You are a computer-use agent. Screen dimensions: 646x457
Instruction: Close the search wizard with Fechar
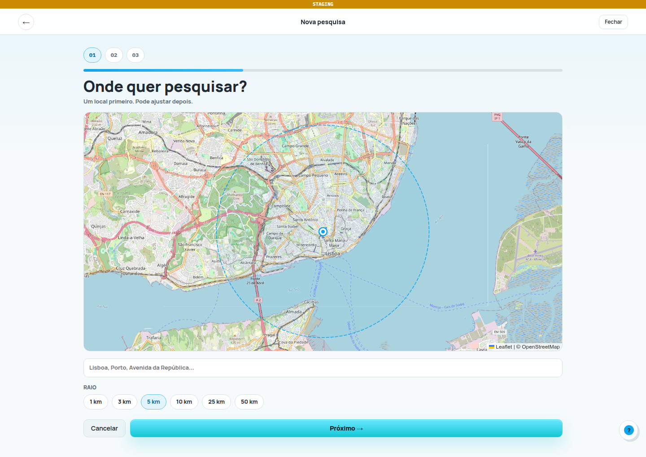coord(613,22)
